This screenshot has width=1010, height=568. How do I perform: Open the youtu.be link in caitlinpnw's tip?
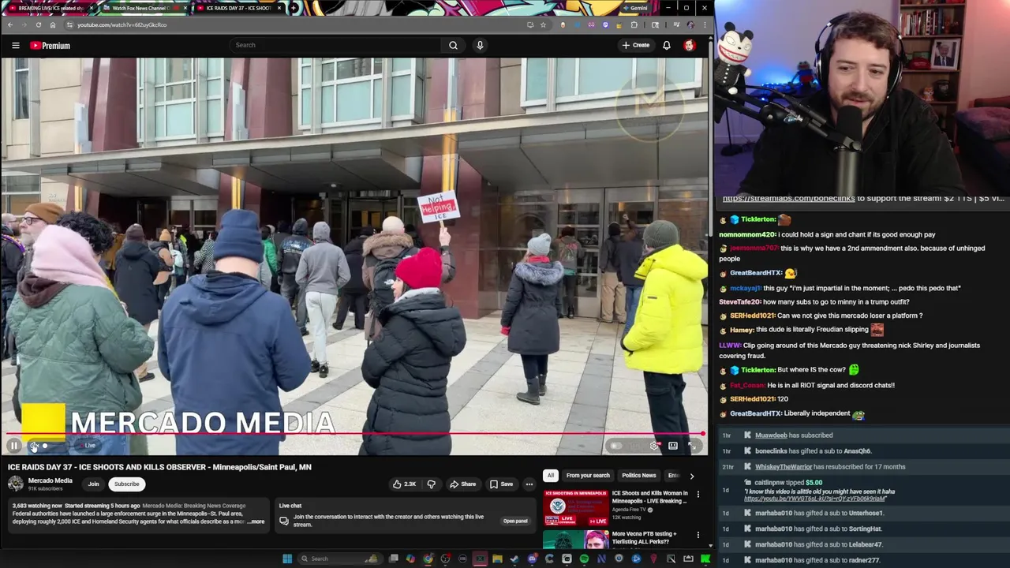(814, 499)
